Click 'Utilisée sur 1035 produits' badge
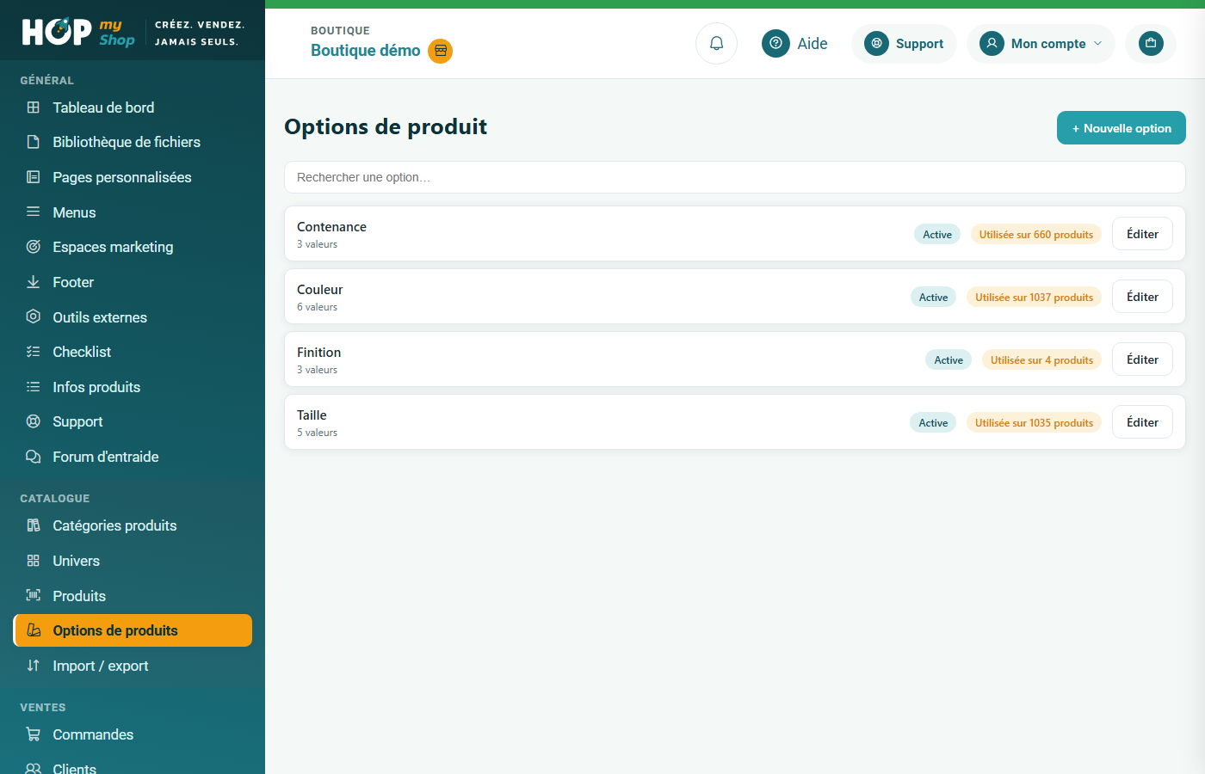1205x774 pixels. (1034, 423)
